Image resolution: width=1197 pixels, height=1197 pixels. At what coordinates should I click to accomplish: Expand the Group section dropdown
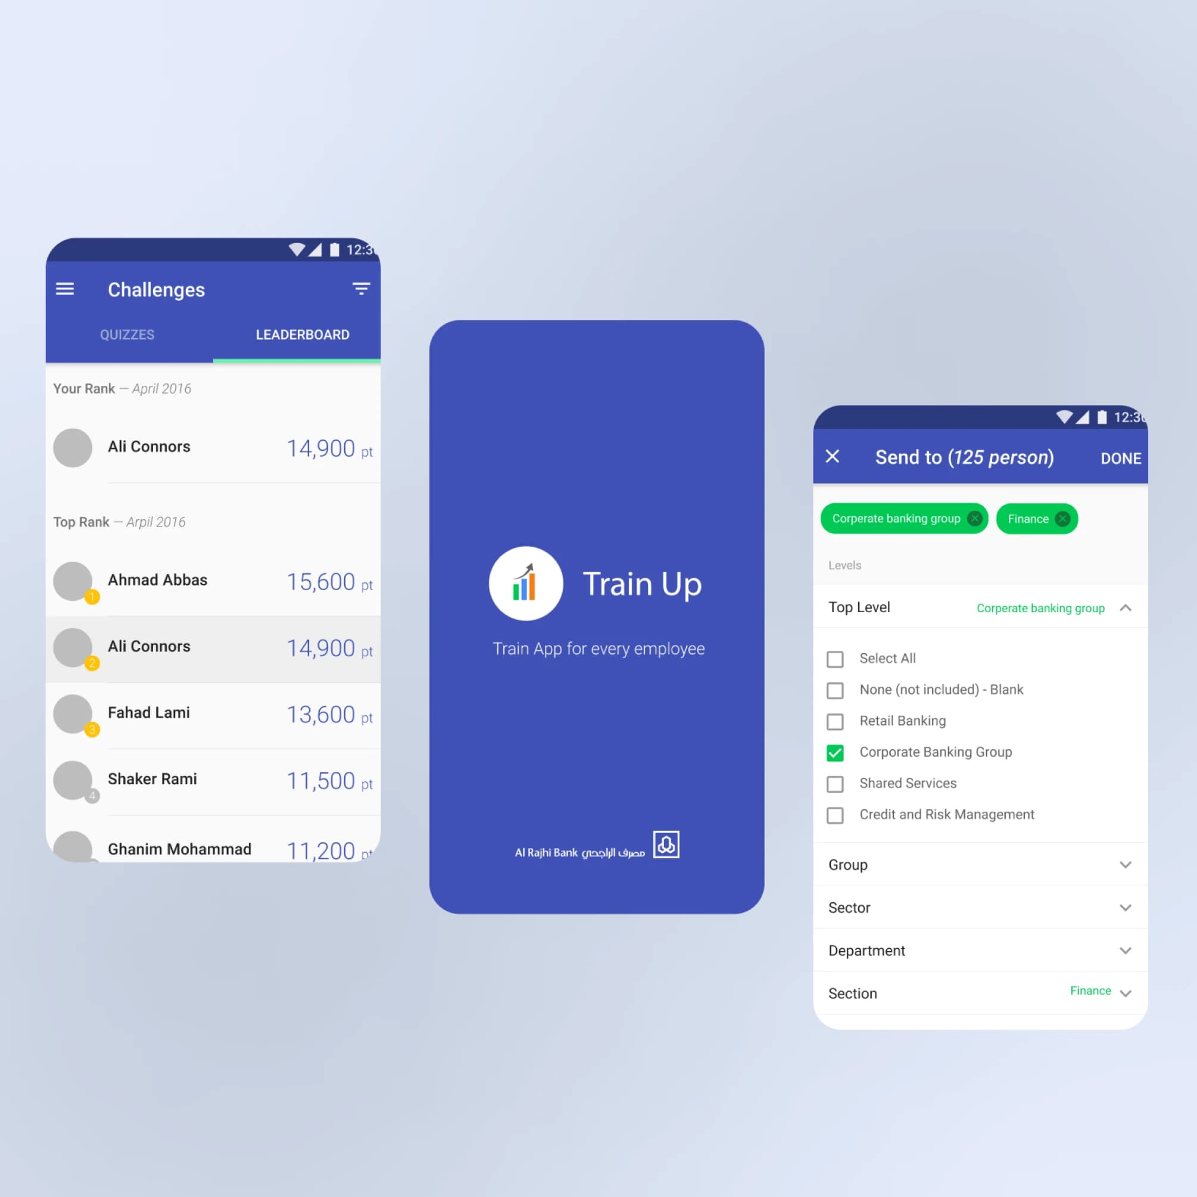click(x=1128, y=865)
